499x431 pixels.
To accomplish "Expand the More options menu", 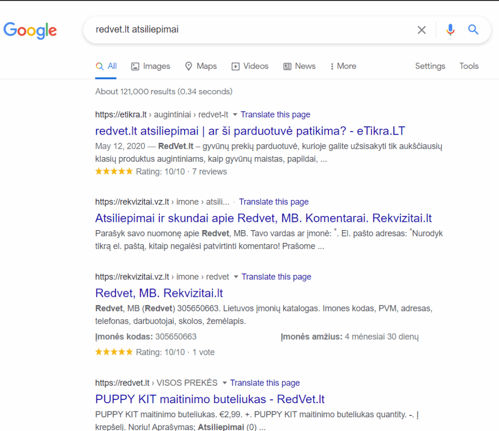I will click(x=343, y=66).
